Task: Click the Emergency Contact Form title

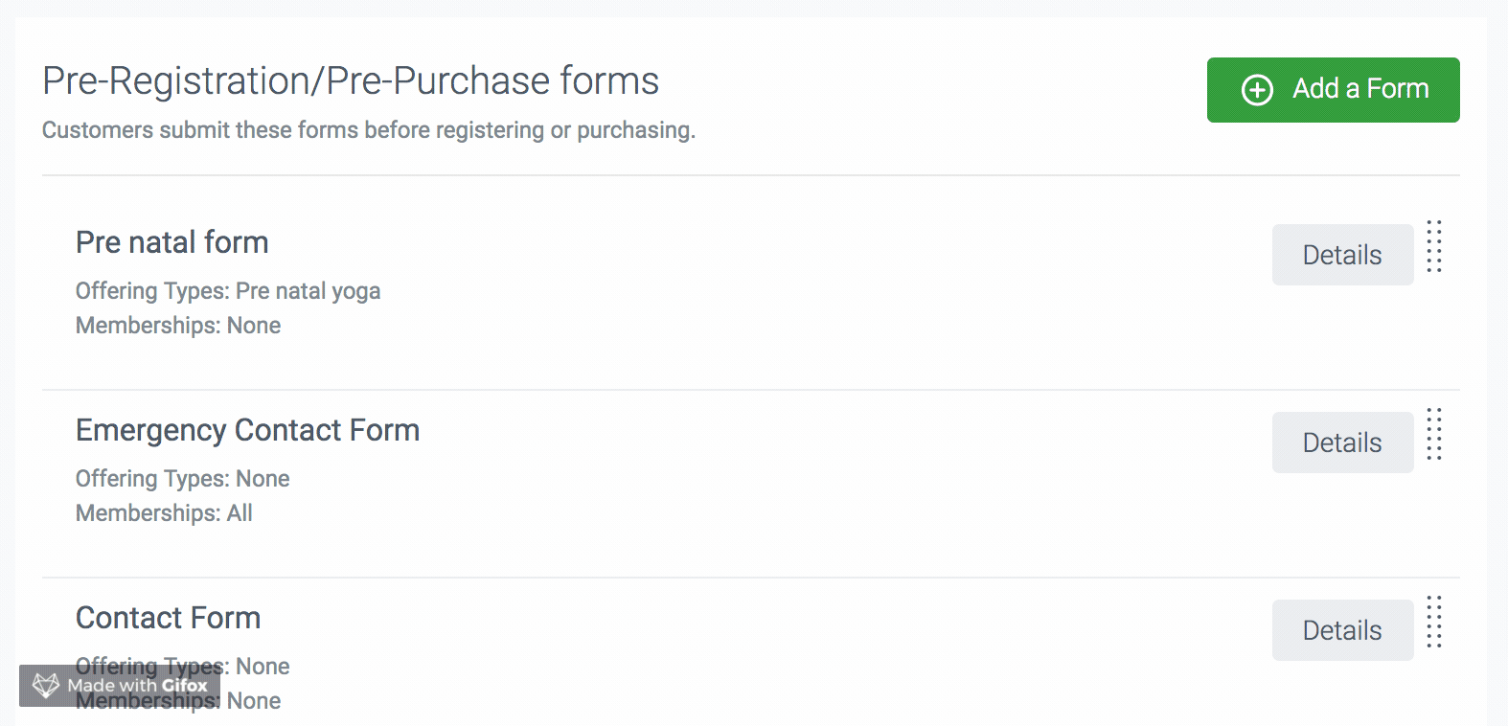Action: (x=247, y=430)
